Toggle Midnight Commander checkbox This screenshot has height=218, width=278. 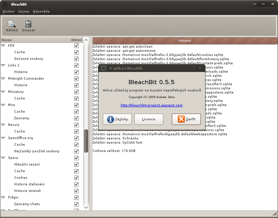[76, 79]
